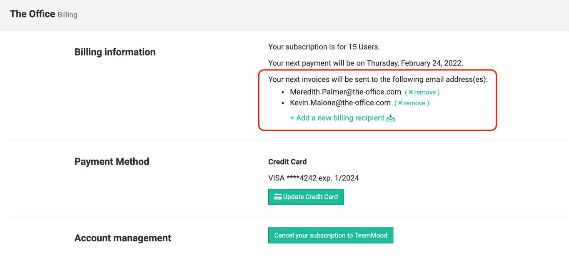This screenshot has width=569, height=260.
Task: Select the Meredith.Palmer@the-office.com email address
Action: tap(345, 92)
